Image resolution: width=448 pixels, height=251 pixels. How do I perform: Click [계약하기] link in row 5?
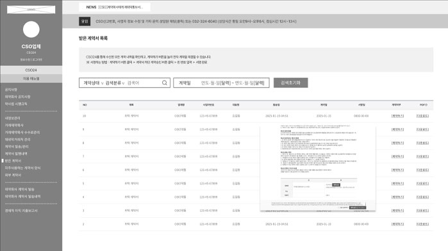point(397,183)
